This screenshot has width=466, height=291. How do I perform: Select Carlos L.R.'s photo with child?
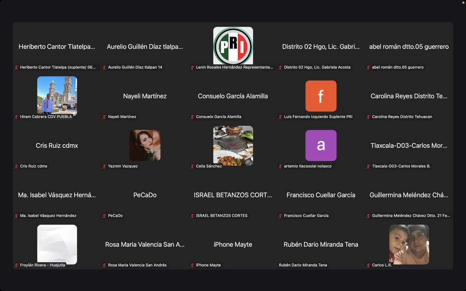click(x=409, y=244)
